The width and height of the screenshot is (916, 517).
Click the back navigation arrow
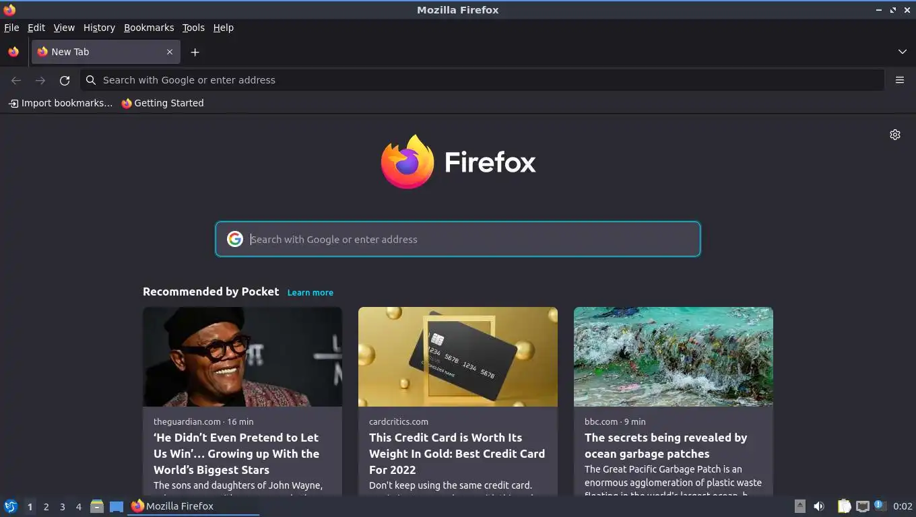coord(16,80)
